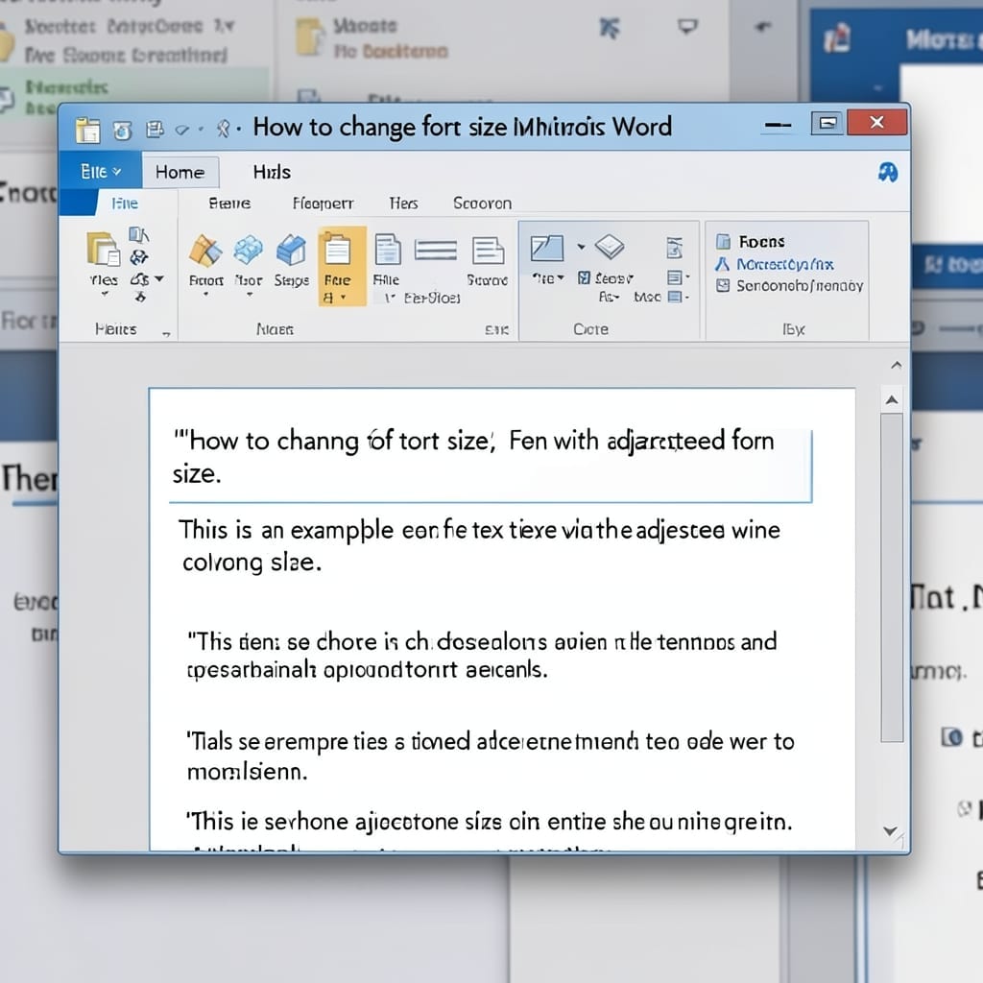Click the blue "Ncrcection" link in the ribbon
The image size is (983, 983).
tap(785, 265)
